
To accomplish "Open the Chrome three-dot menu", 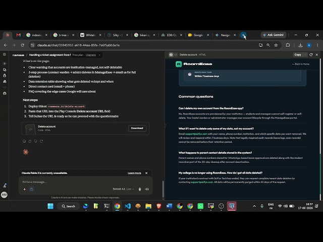I will click(317, 45).
